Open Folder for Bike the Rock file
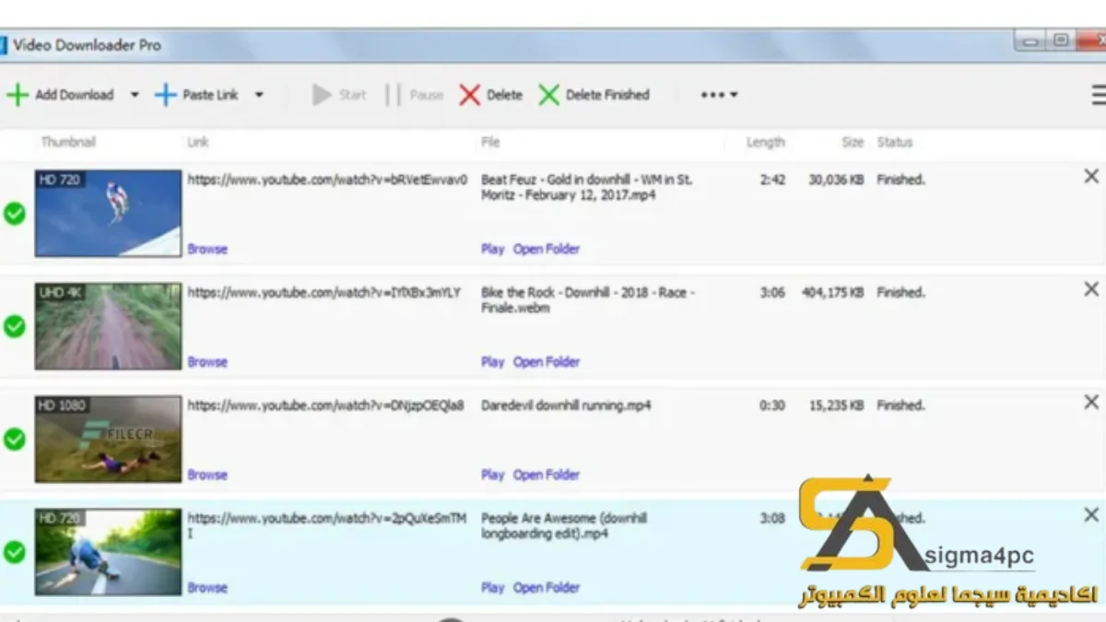1106x622 pixels. pyautogui.click(x=547, y=362)
